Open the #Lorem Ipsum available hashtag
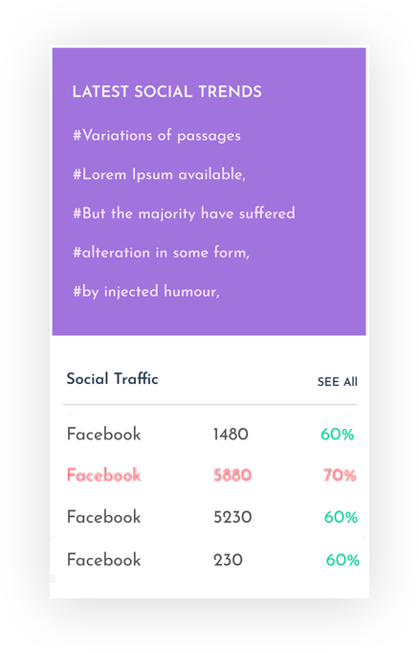This screenshot has height=653, width=419. click(160, 174)
